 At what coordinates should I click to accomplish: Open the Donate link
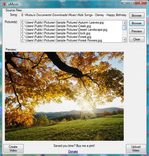tap(73, 152)
